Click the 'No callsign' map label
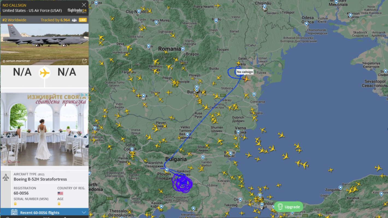Image resolution: width=388 pixels, height=218 pixels. point(245,72)
